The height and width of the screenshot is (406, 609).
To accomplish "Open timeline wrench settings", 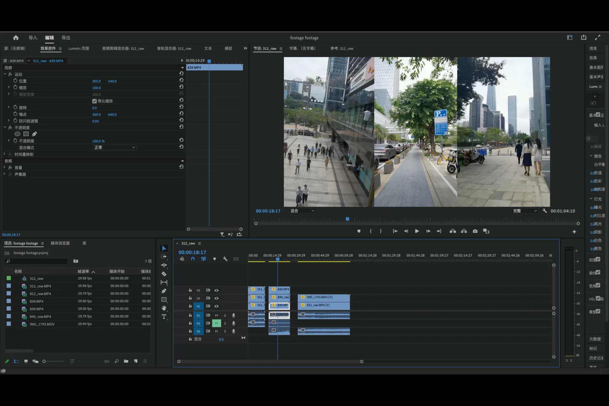I will point(225,259).
